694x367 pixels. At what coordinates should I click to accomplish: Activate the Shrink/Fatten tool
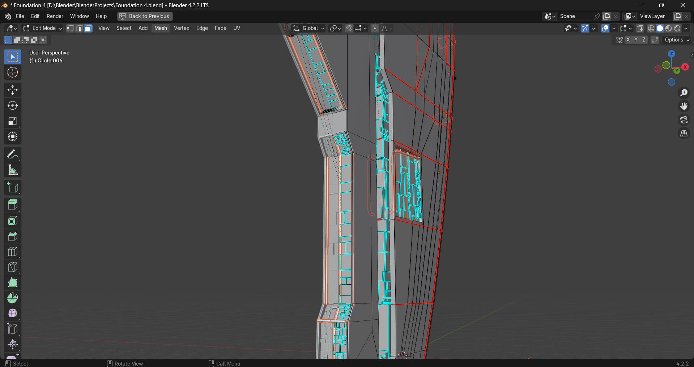click(x=13, y=345)
